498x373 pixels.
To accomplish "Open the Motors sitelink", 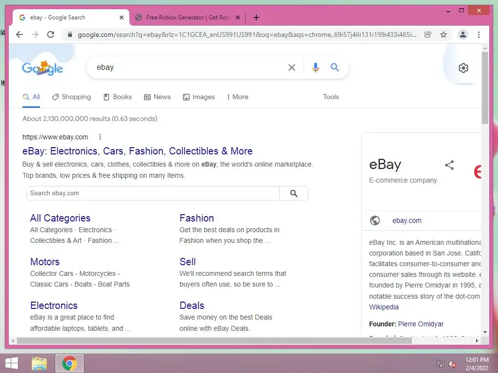I will (45, 262).
